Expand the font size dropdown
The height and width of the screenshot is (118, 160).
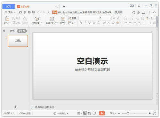(x=110, y=18)
